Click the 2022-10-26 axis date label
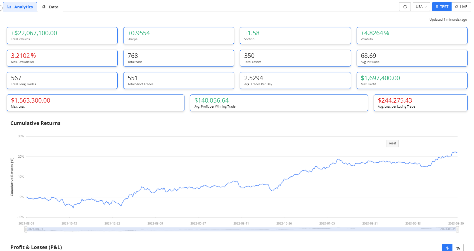474x251 pixels. [x=284, y=224]
